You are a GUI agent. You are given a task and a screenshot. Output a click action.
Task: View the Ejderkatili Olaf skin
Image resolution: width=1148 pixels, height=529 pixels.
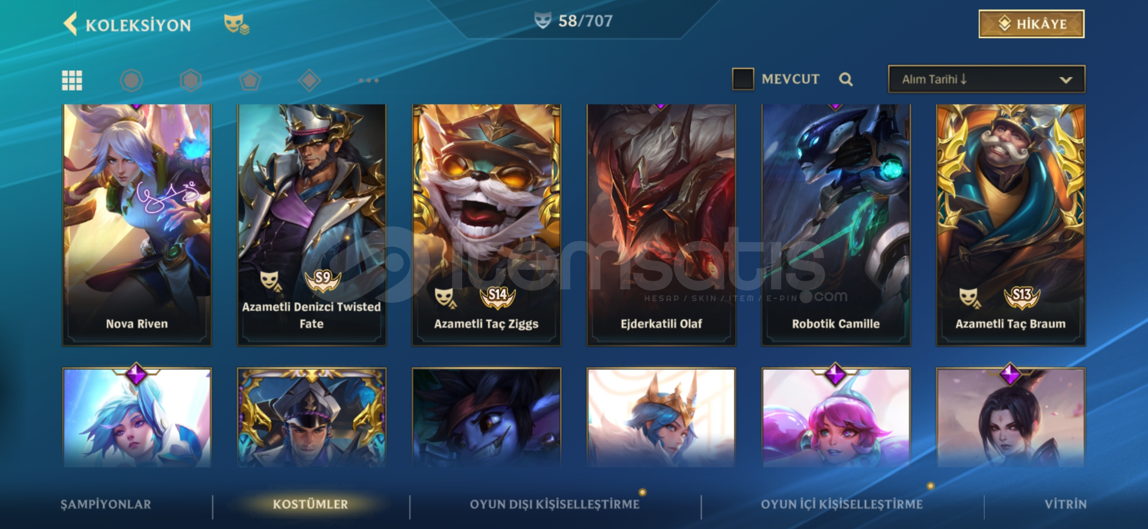[x=661, y=225]
